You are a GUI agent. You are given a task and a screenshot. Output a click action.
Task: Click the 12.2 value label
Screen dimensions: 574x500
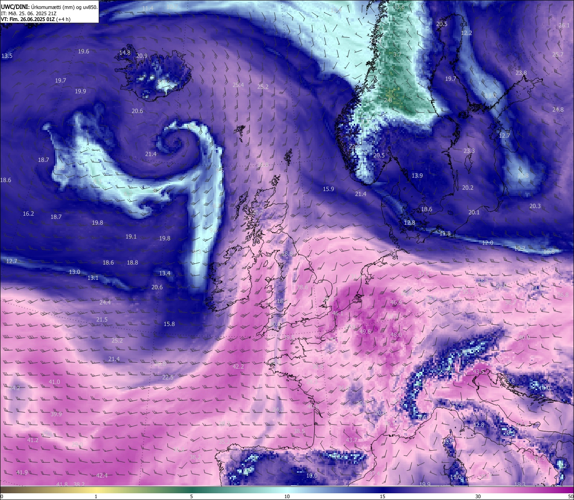coord(467,33)
